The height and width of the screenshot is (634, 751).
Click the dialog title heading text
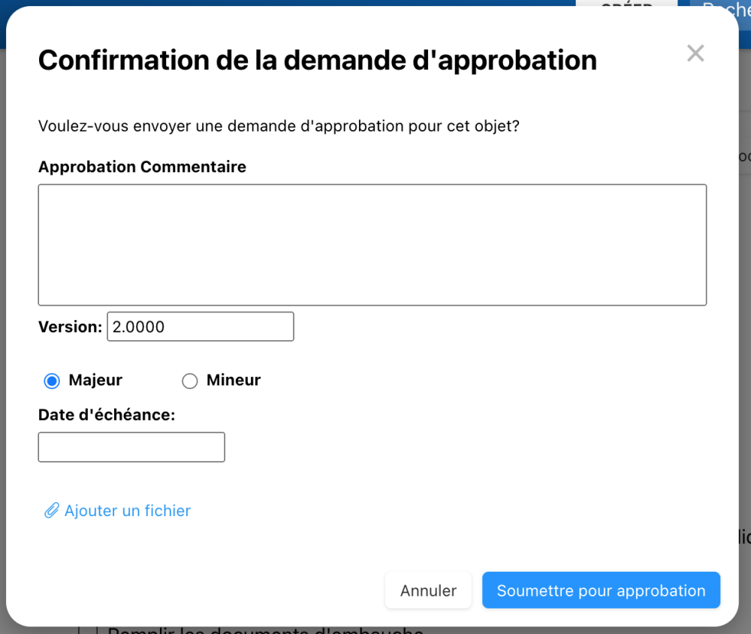[317, 60]
